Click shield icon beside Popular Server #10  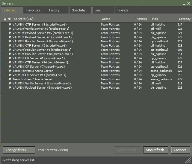click(10, 54)
